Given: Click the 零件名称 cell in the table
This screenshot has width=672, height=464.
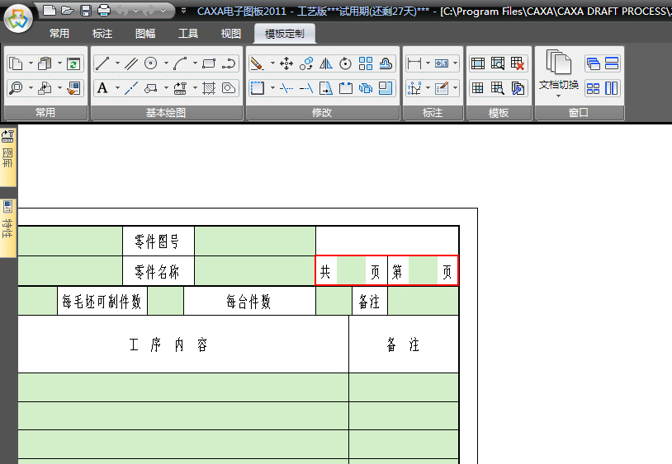Looking at the screenshot, I should tap(158, 271).
